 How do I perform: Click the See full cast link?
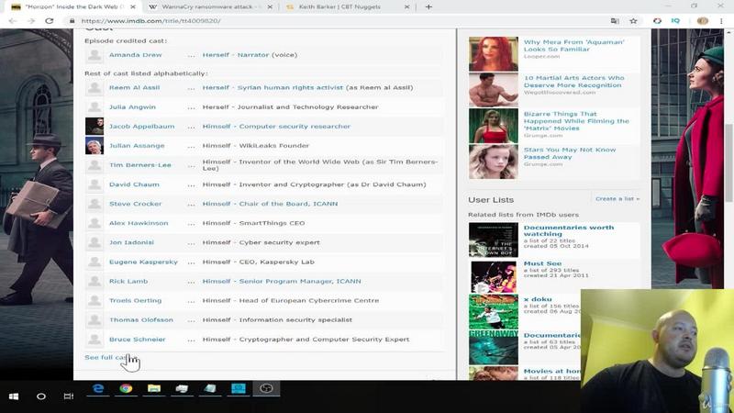click(x=110, y=358)
